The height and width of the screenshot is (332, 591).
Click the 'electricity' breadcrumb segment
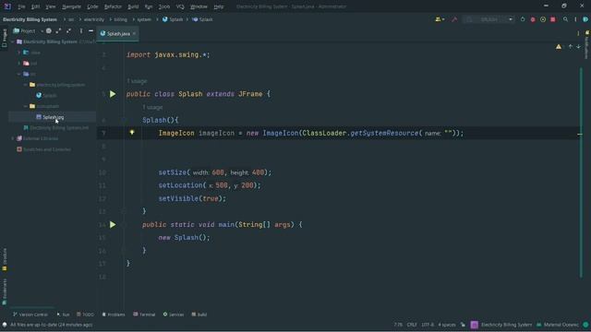pyautogui.click(x=94, y=19)
